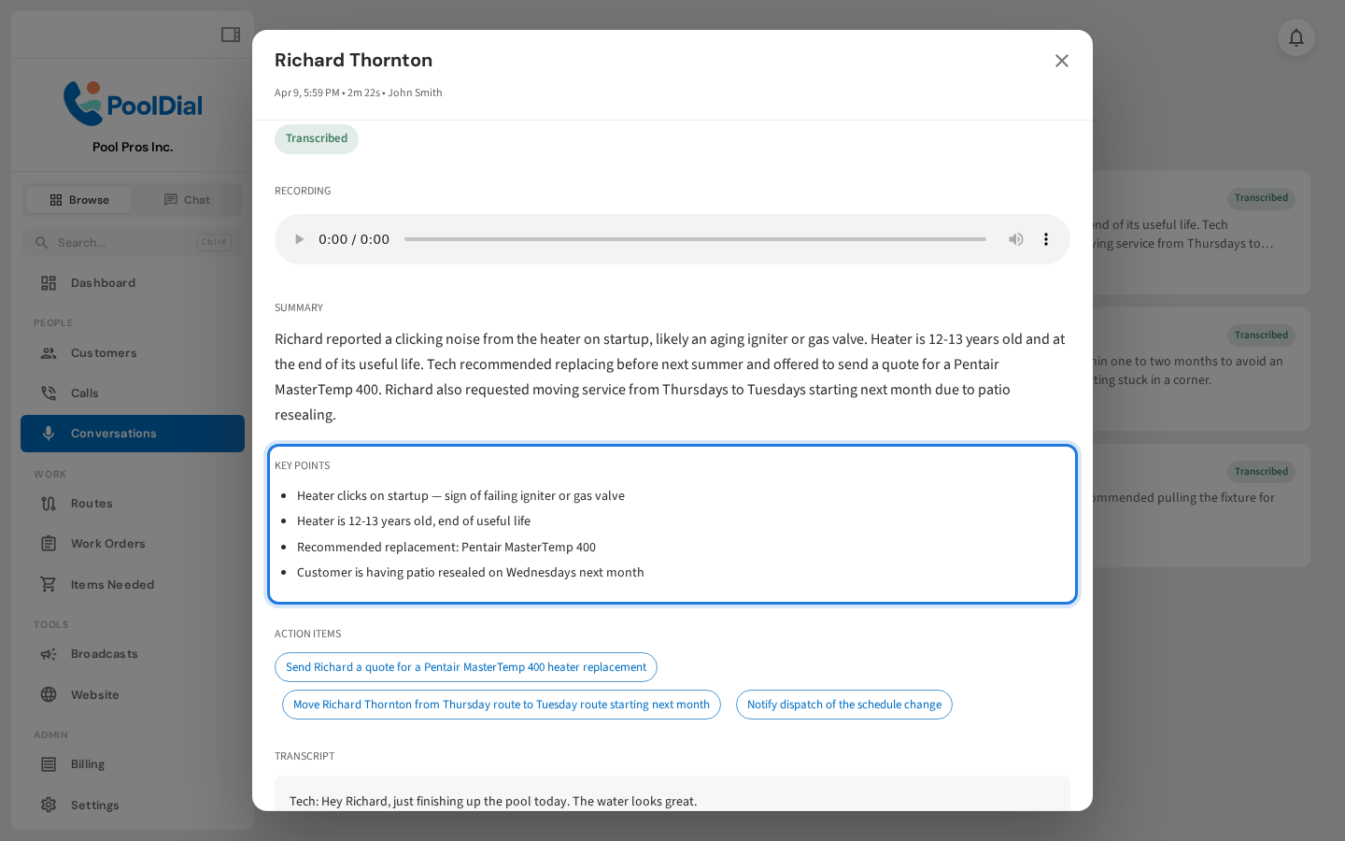This screenshot has height=841, width=1345.
Task: Click Notify dispatch of the schedule change
Action: click(843, 705)
